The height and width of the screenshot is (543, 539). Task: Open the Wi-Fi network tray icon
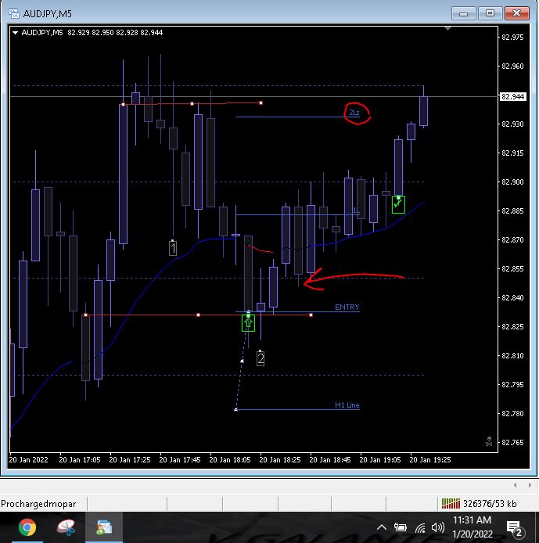pyautogui.click(x=420, y=528)
